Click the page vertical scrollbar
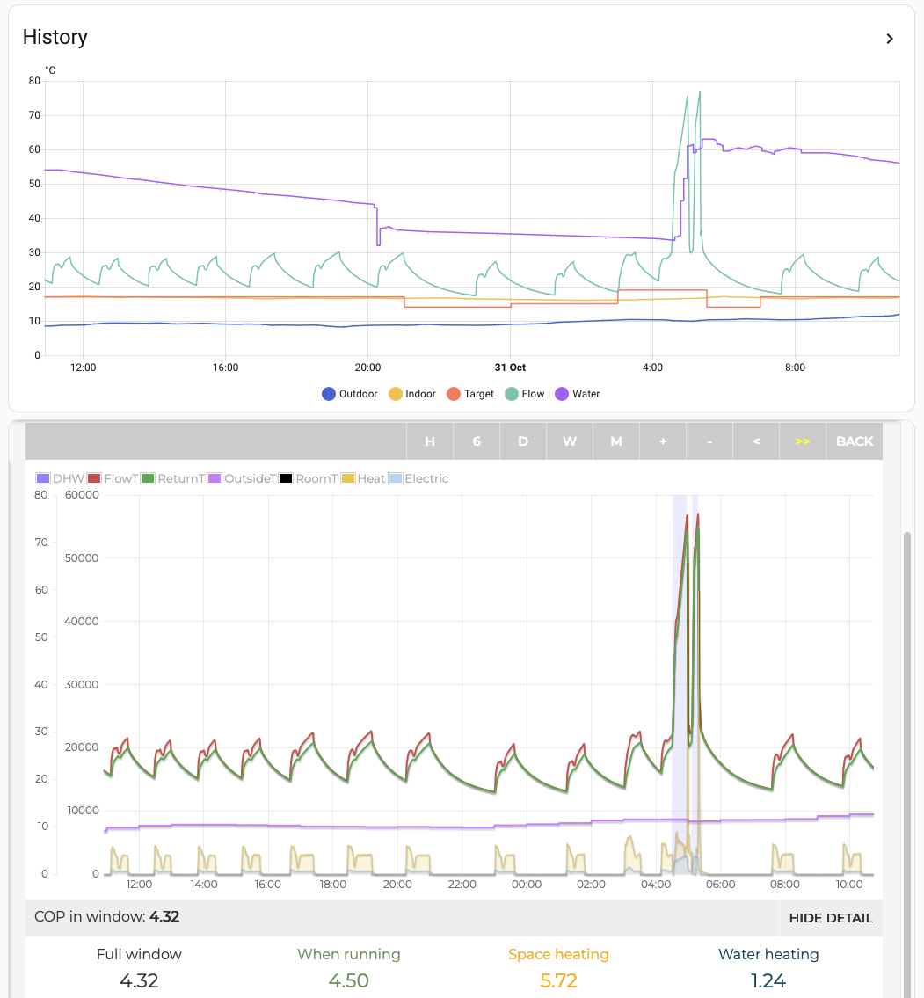Image resolution: width=924 pixels, height=998 pixels. click(x=908, y=747)
